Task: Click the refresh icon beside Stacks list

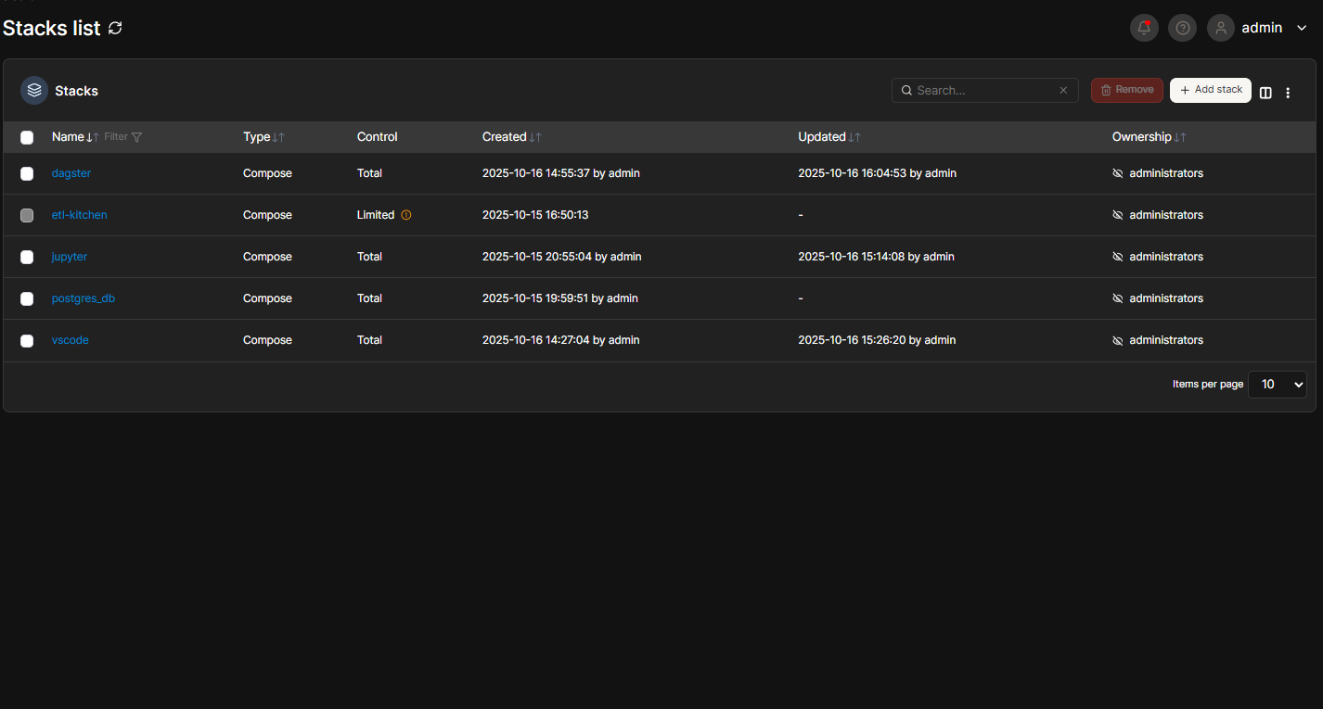Action: coord(115,28)
